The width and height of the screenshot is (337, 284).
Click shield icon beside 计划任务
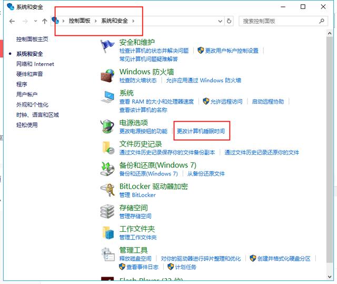(171, 267)
